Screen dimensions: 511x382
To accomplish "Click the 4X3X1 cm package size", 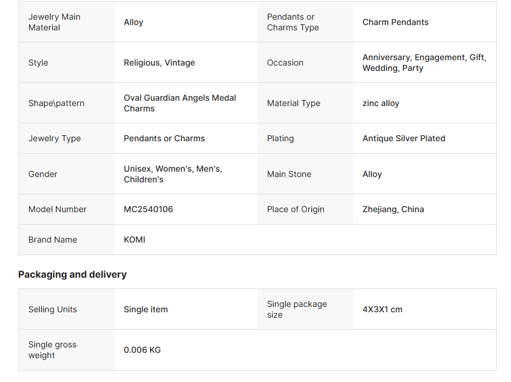I will [x=382, y=309].
